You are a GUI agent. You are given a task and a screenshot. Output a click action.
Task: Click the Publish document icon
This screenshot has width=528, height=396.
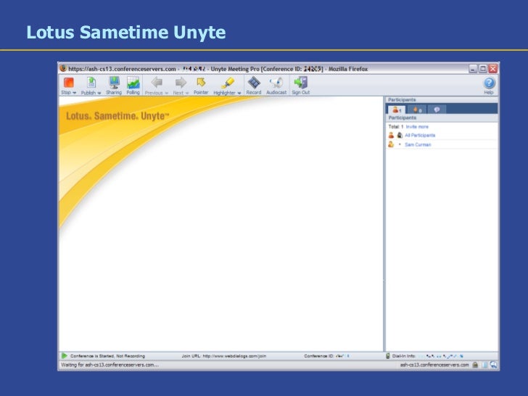[91, 83]
